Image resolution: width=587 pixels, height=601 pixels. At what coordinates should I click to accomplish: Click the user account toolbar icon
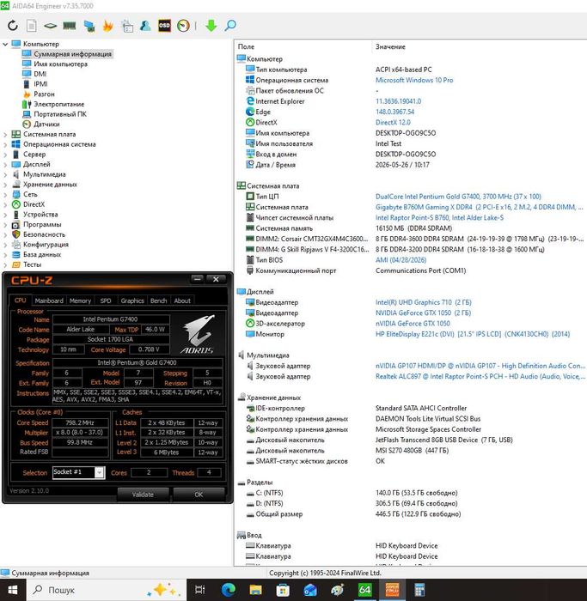pos(145,26)
